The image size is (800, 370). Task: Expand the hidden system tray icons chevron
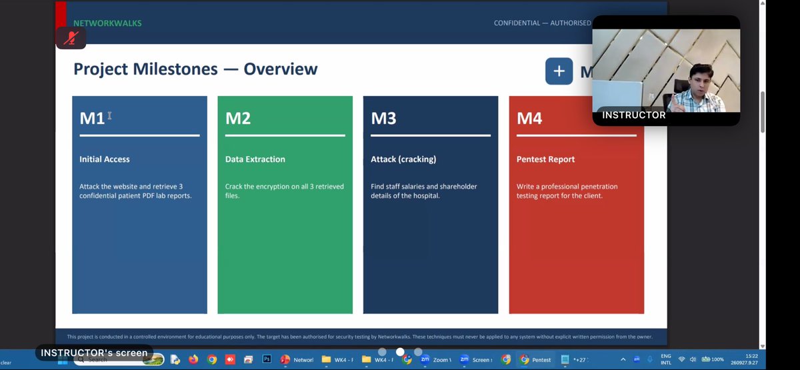(623, 359)
